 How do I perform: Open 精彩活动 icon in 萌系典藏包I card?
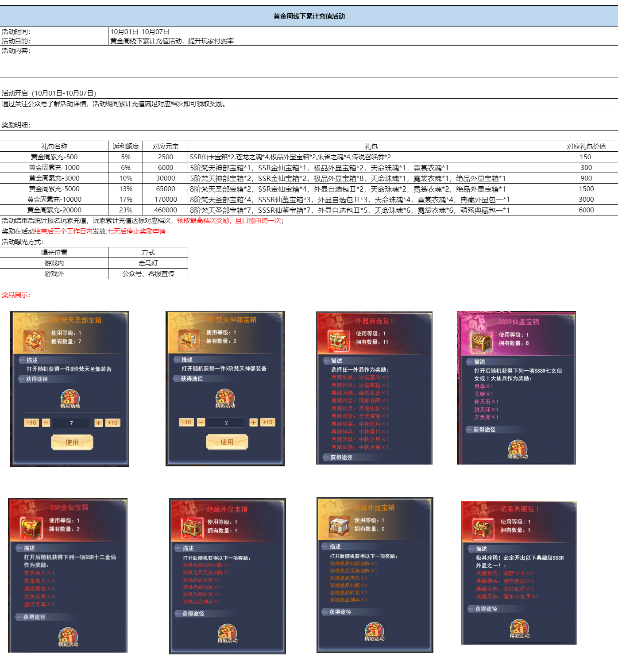point(519,629)
